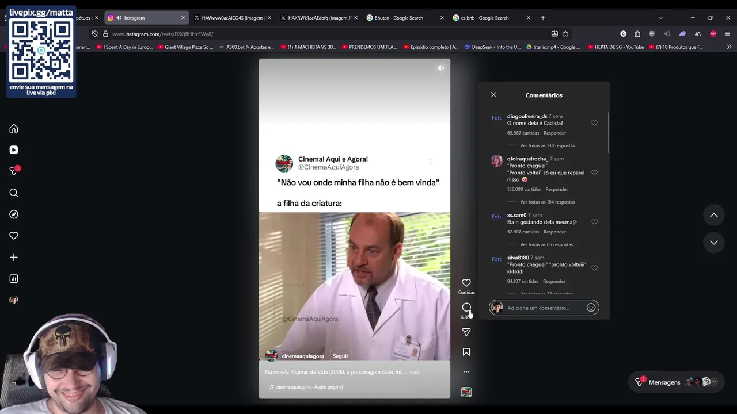The width and height of the screenshot is (737, 414).
Task: Click qfoiraquelrocha_ profile picture
Action: [496, 161]
